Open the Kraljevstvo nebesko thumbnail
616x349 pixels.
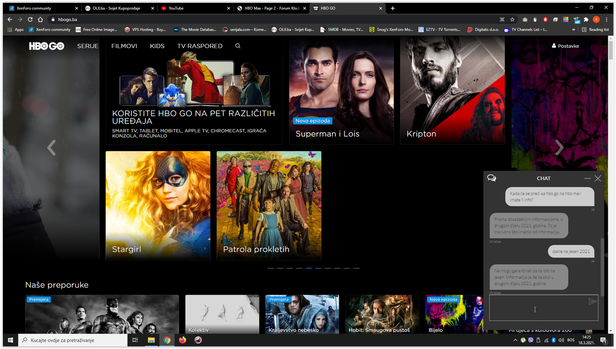302,314
